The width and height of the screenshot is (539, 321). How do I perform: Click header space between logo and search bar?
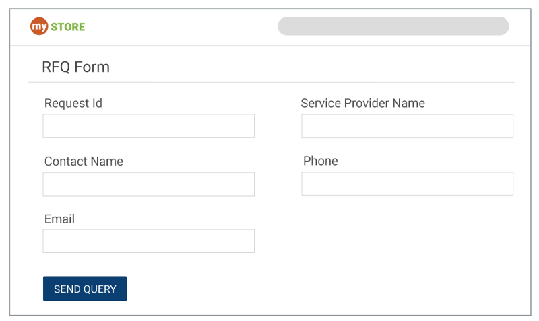(x=182, y=27)
